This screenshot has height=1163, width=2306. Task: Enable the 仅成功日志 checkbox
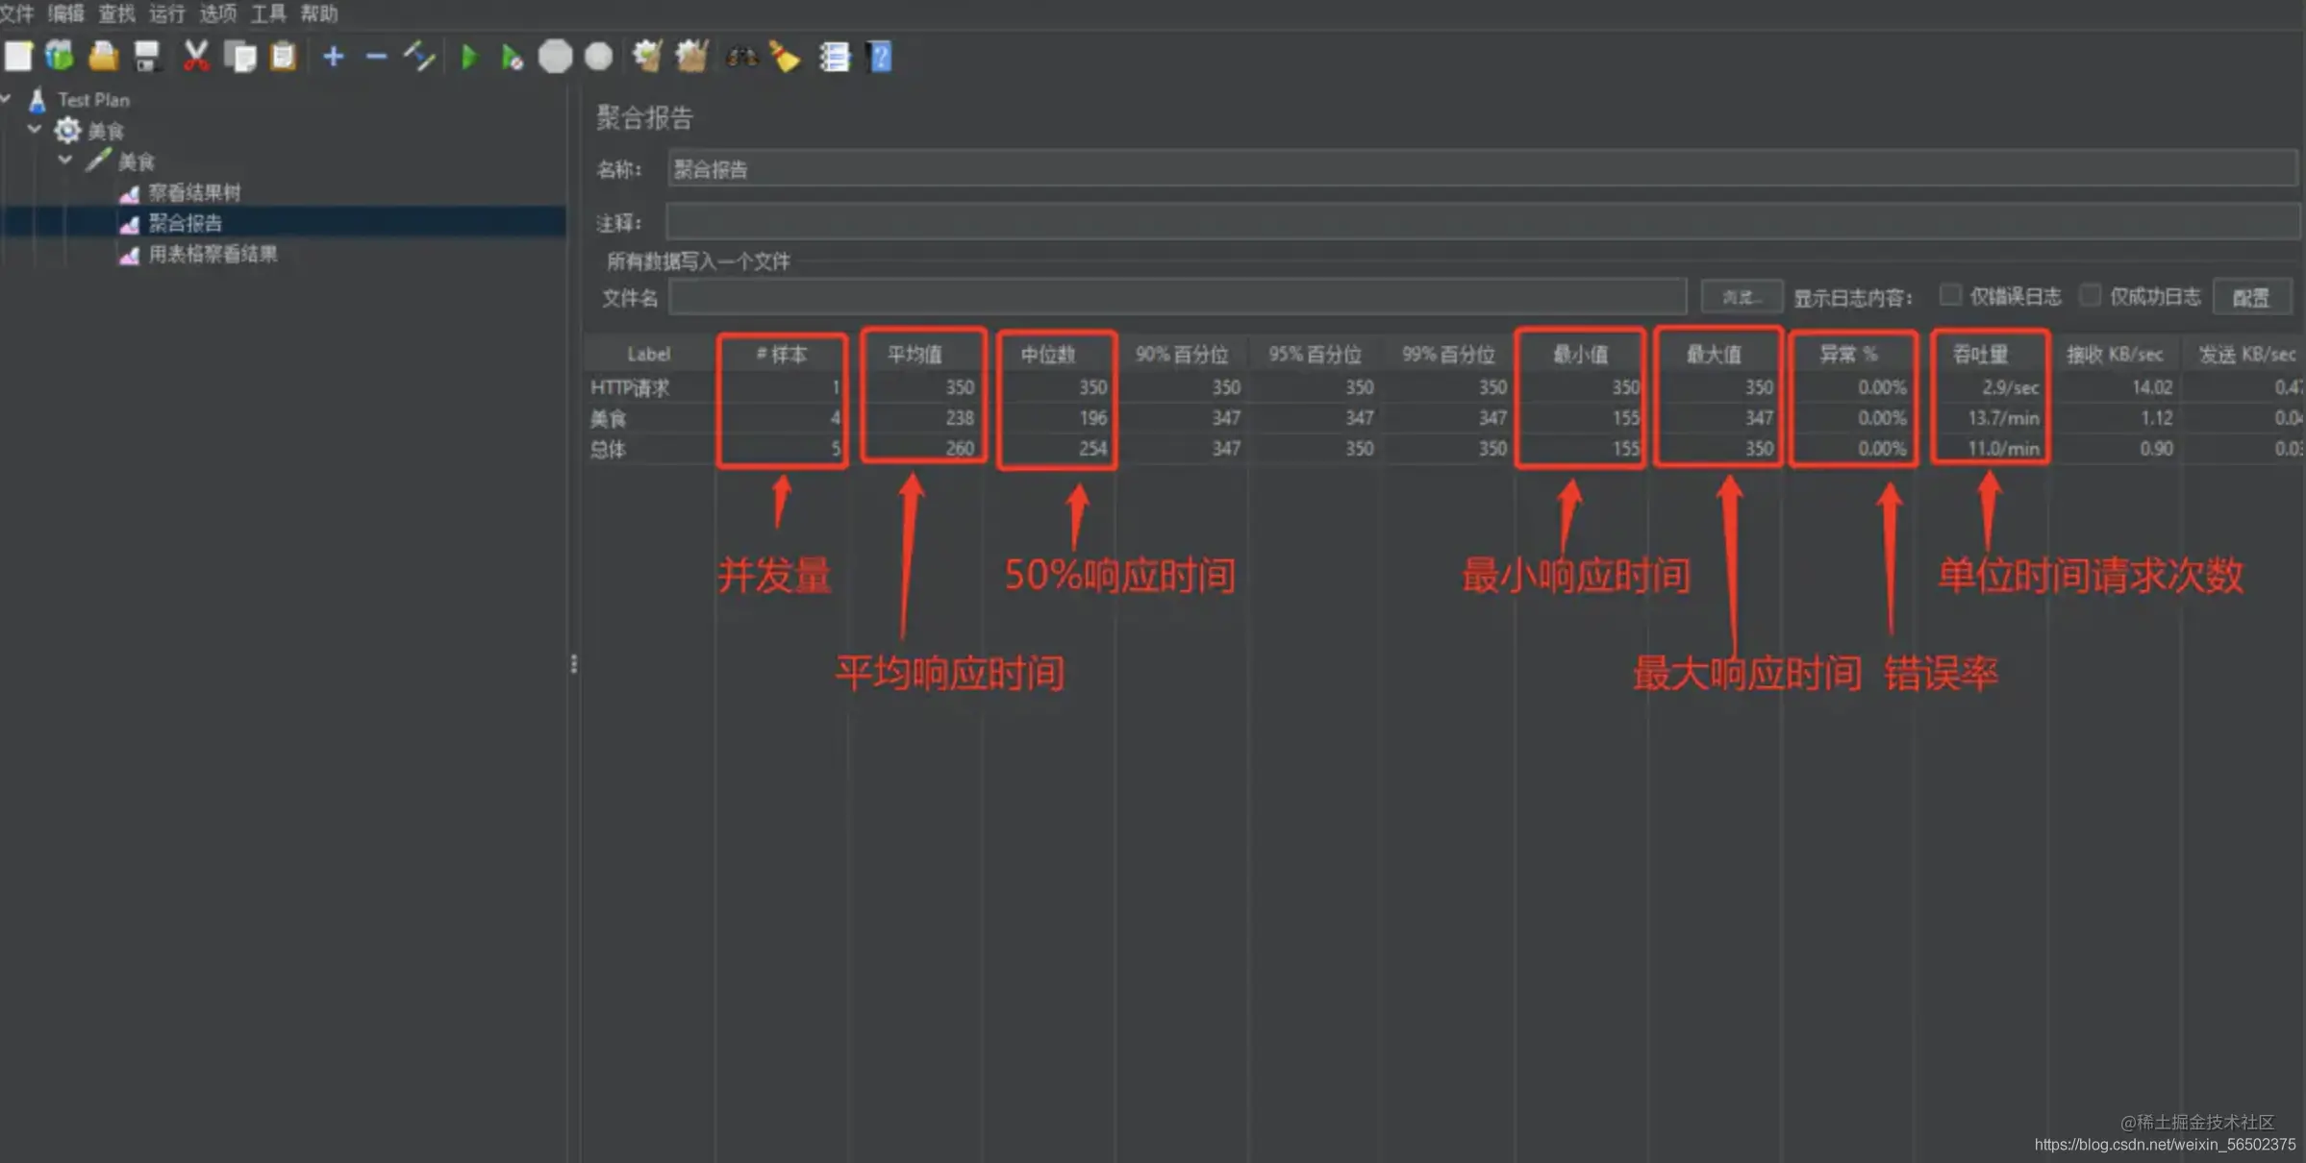click(2090, 295)
